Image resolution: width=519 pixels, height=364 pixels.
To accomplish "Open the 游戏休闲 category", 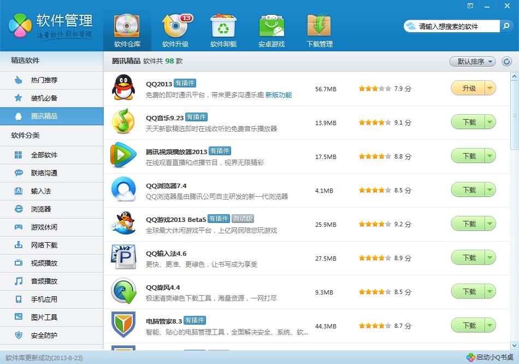I will click(x=52, y=227).
